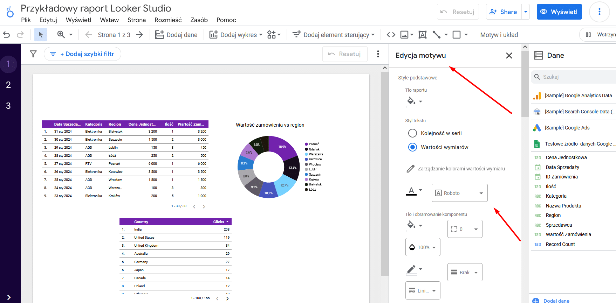
Task: Select Sample Google Ads data source
Action: pos(574,128)
